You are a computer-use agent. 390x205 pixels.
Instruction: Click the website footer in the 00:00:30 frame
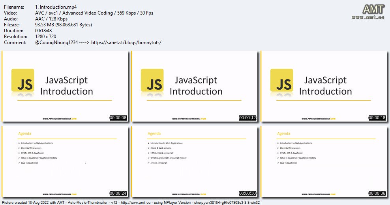point(189,194)
